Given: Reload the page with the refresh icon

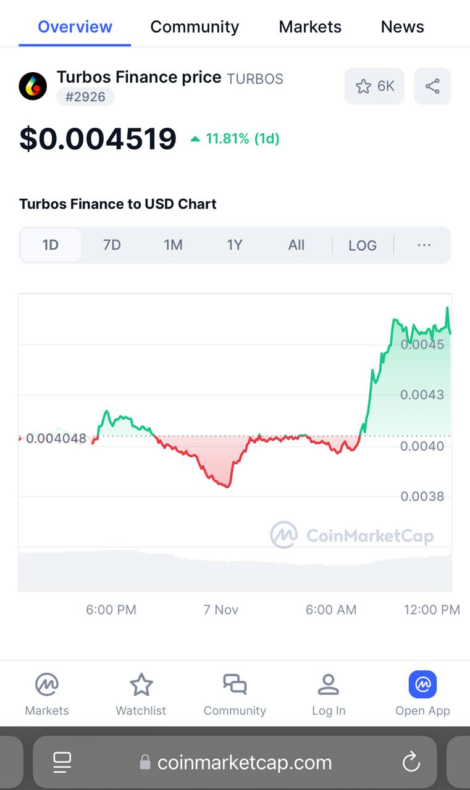Looking at the screenshot, I should [411, 763].
